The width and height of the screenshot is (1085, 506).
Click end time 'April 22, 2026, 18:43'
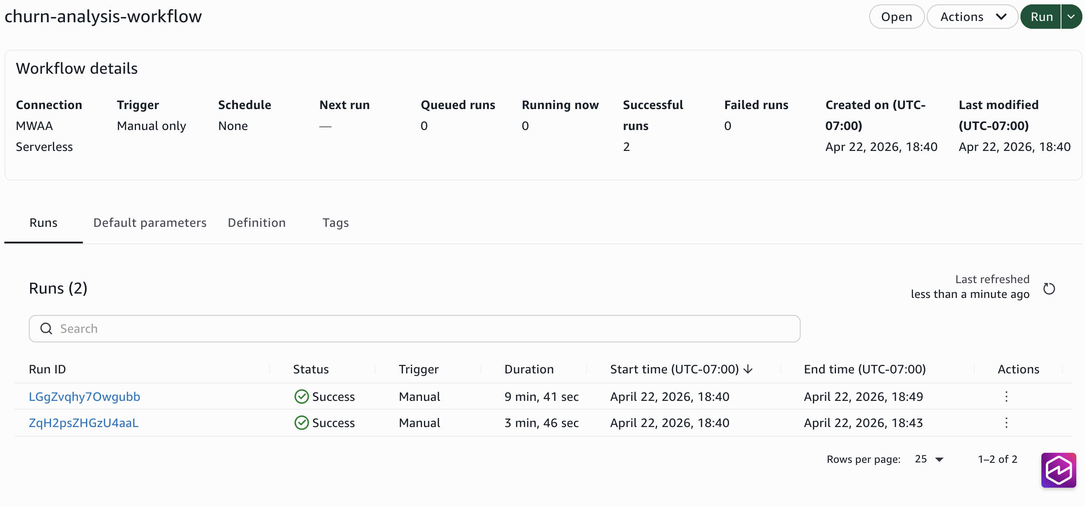pos(863,423)
